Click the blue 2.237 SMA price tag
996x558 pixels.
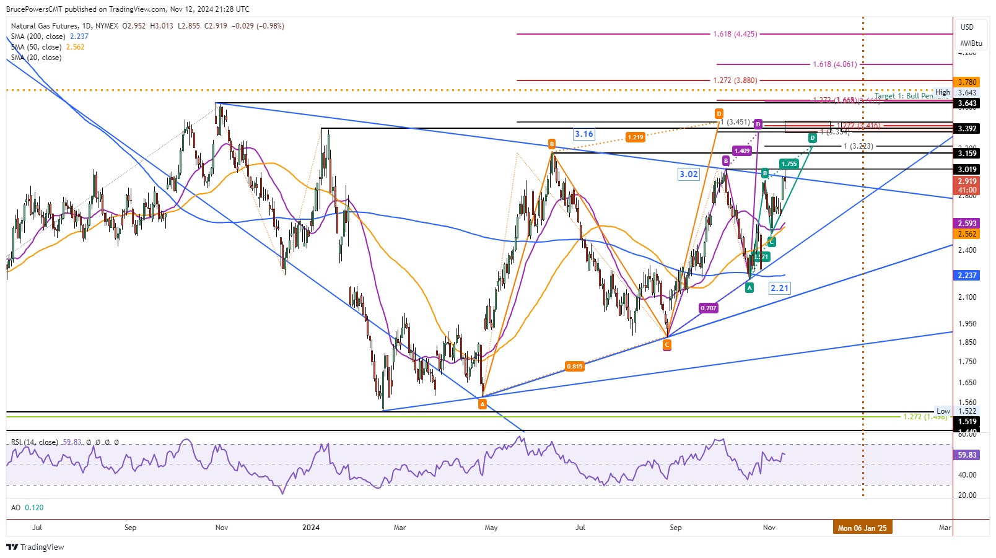coord(967,276)
